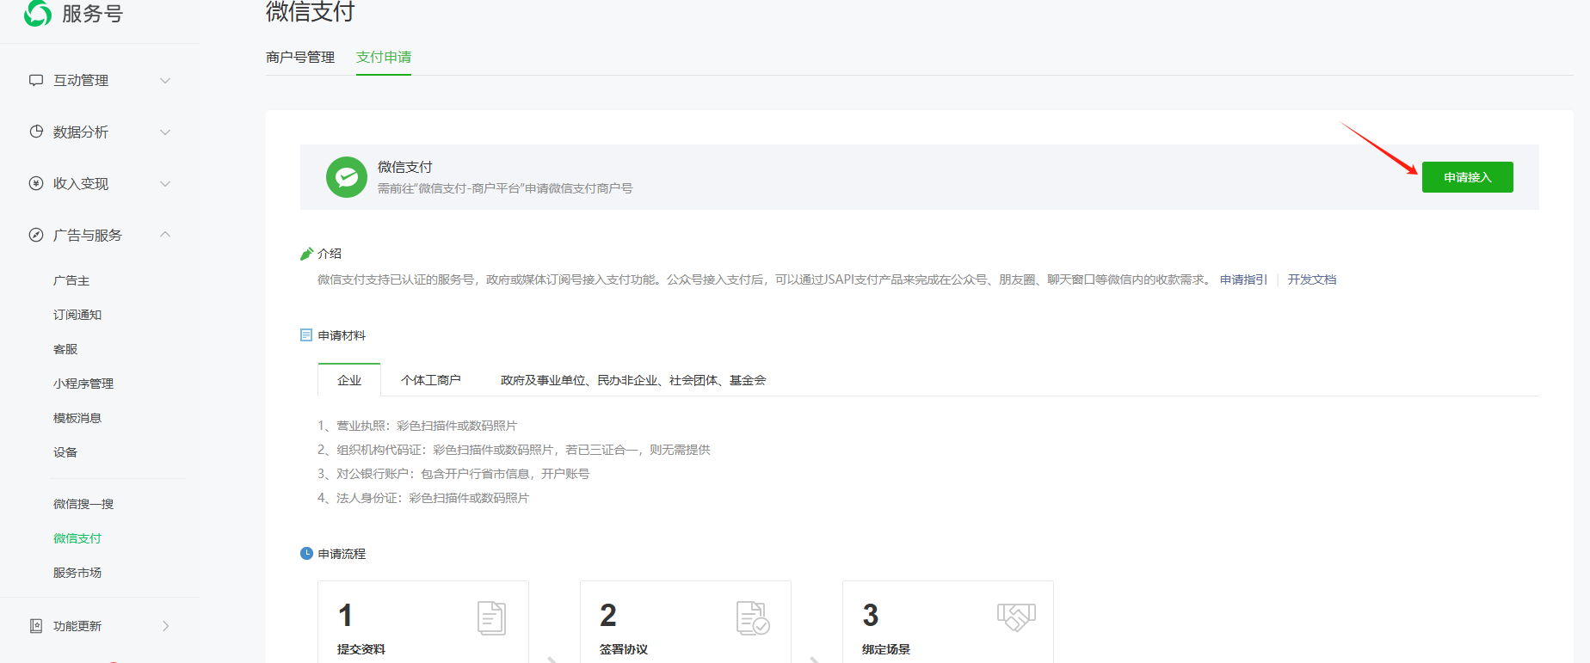Select the 个体工商户 materials tab
This screenshot has height=663, width=1590.
[x=431, y=380]
